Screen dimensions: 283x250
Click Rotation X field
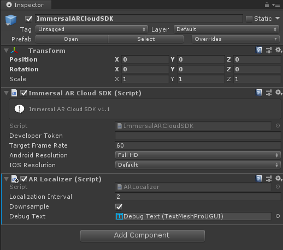(x=145, y=69)
